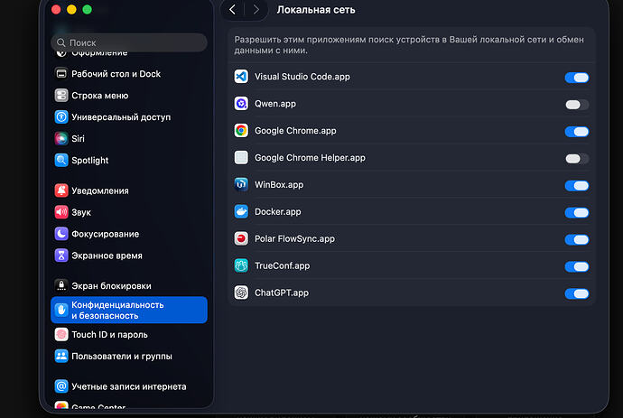Turn off WinBox.app switch

(x=577, y=186)
